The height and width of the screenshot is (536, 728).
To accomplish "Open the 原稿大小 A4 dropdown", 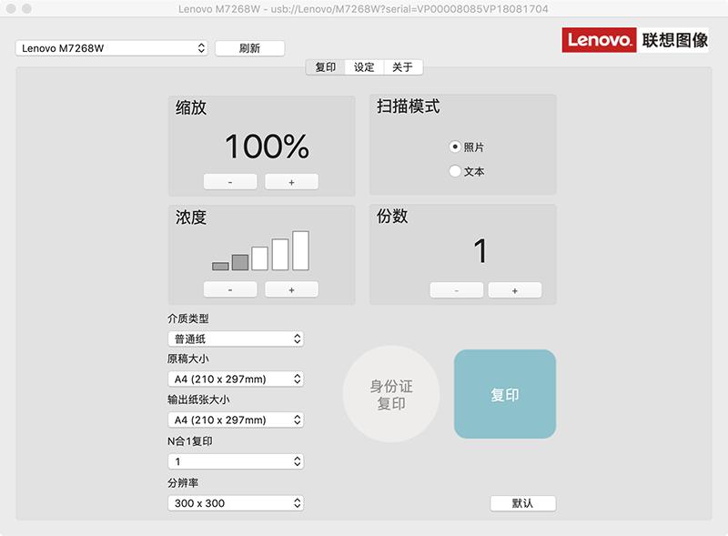I will click(x=236, y=379).
